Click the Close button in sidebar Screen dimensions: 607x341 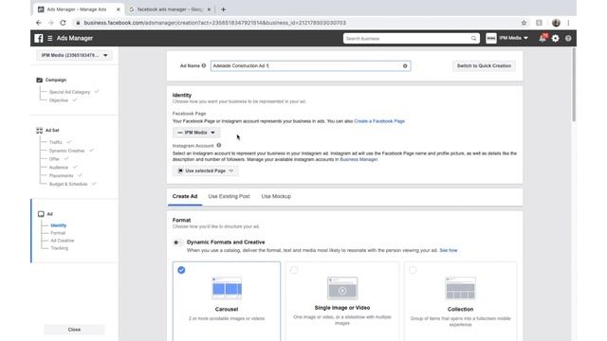(x=74, y=330)
